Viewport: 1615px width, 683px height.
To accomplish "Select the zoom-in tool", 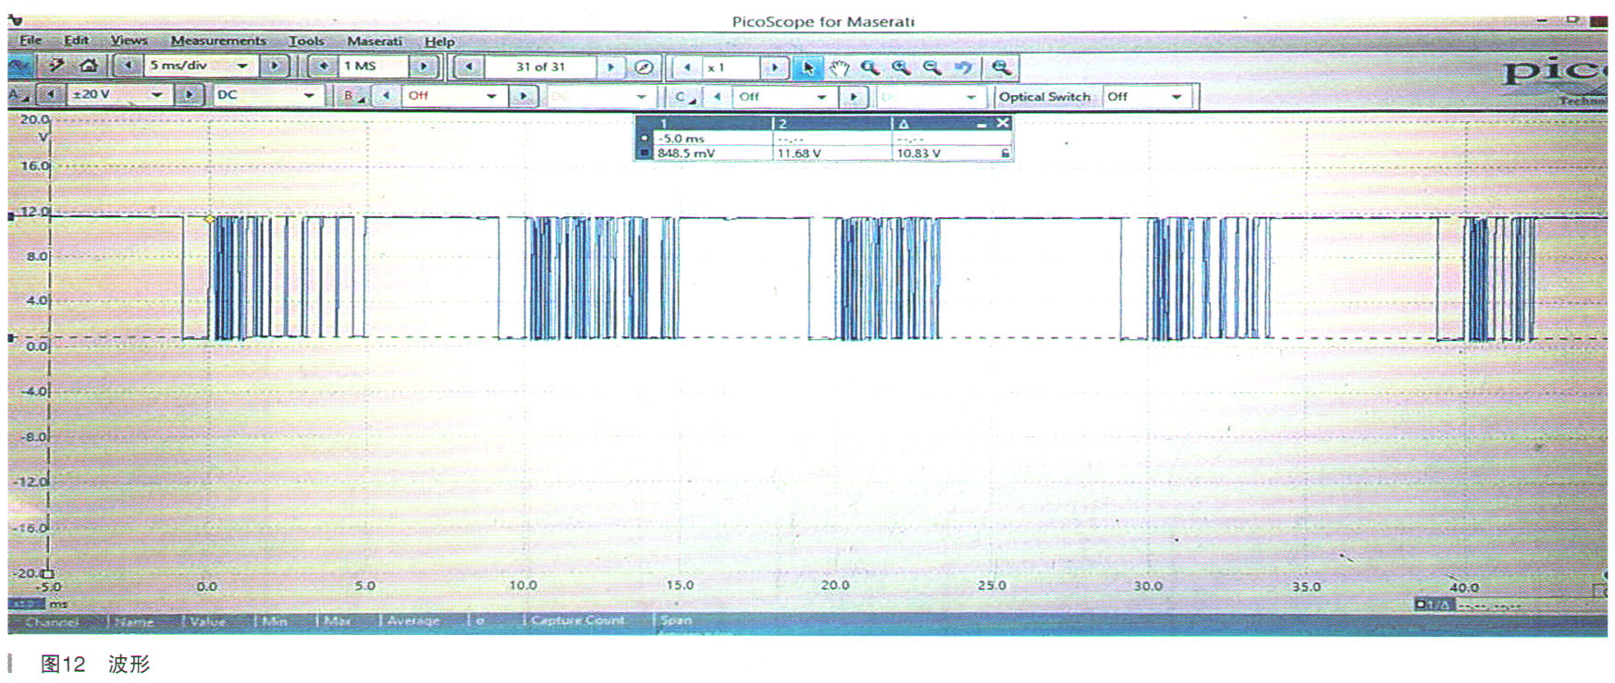I will 901,67.
